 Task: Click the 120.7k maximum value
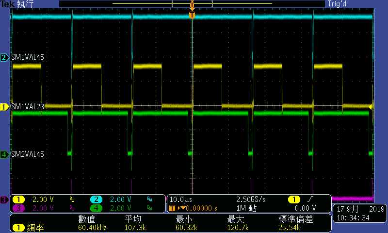coord(238,227)
